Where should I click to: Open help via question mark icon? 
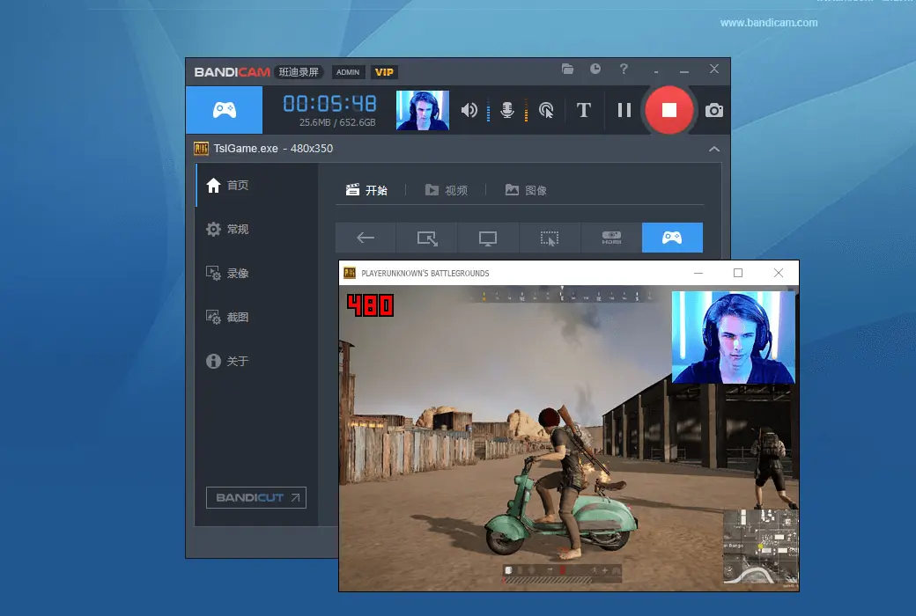coord(624,70)
